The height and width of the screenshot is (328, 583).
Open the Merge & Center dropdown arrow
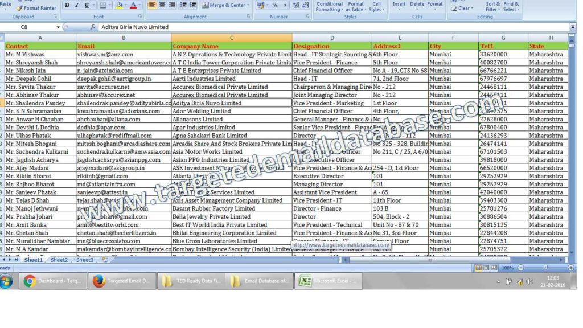(x=248, y=5)
